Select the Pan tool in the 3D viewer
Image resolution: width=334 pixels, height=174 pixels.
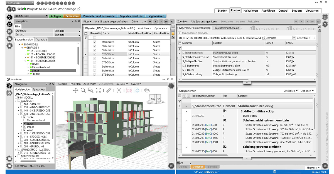(x=75, y=90)
